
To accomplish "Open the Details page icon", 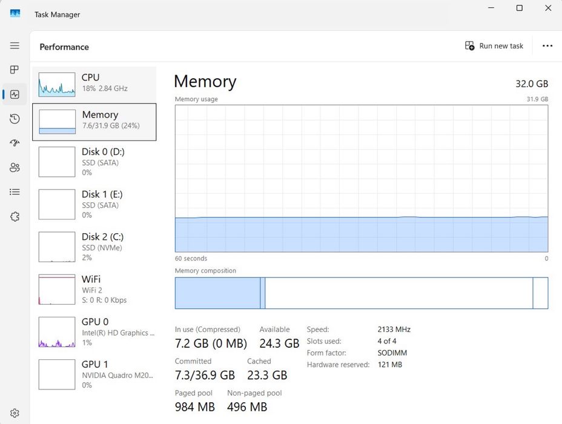I will 15,192.
